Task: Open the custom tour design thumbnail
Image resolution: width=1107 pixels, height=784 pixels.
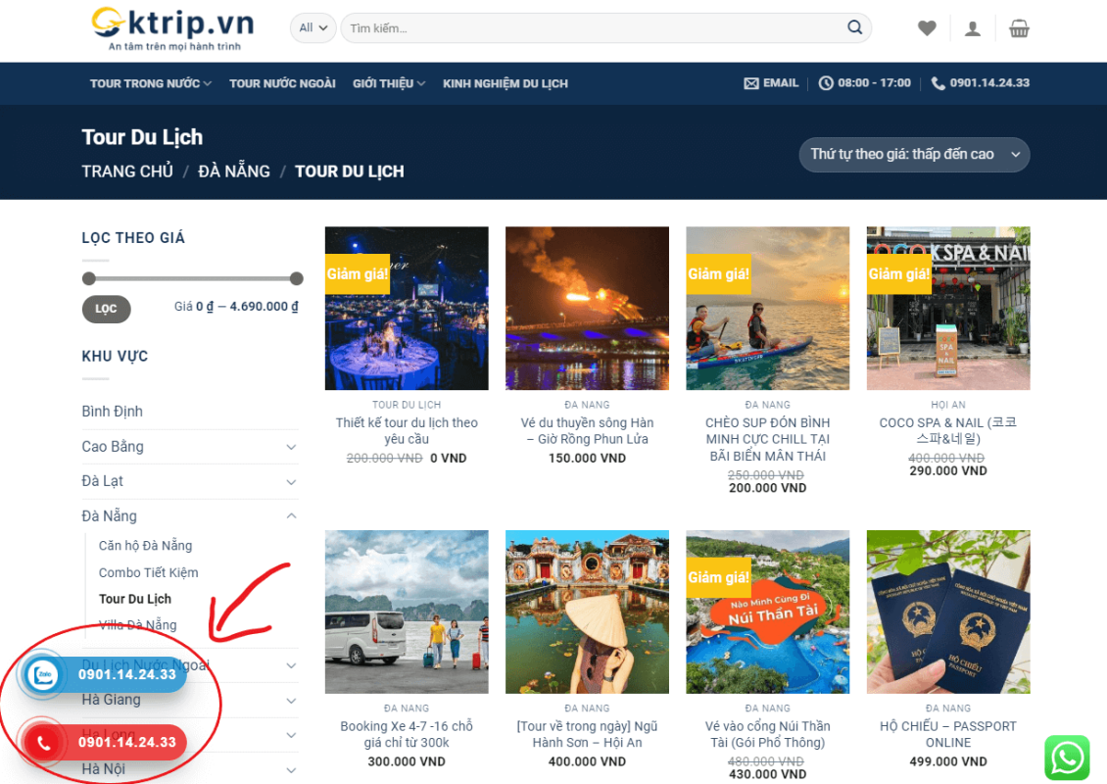Action: pos(407,308)
